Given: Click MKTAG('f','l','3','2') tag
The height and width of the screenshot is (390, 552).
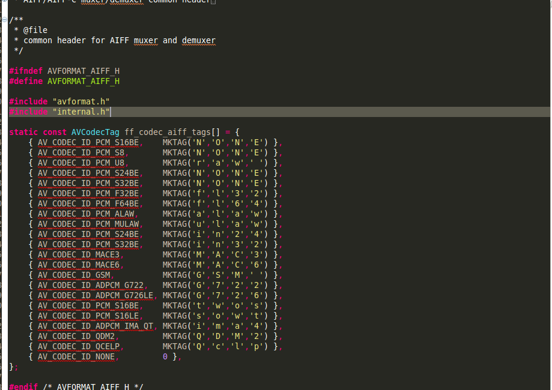Looking at the screenshot, I should coord(216,193).
